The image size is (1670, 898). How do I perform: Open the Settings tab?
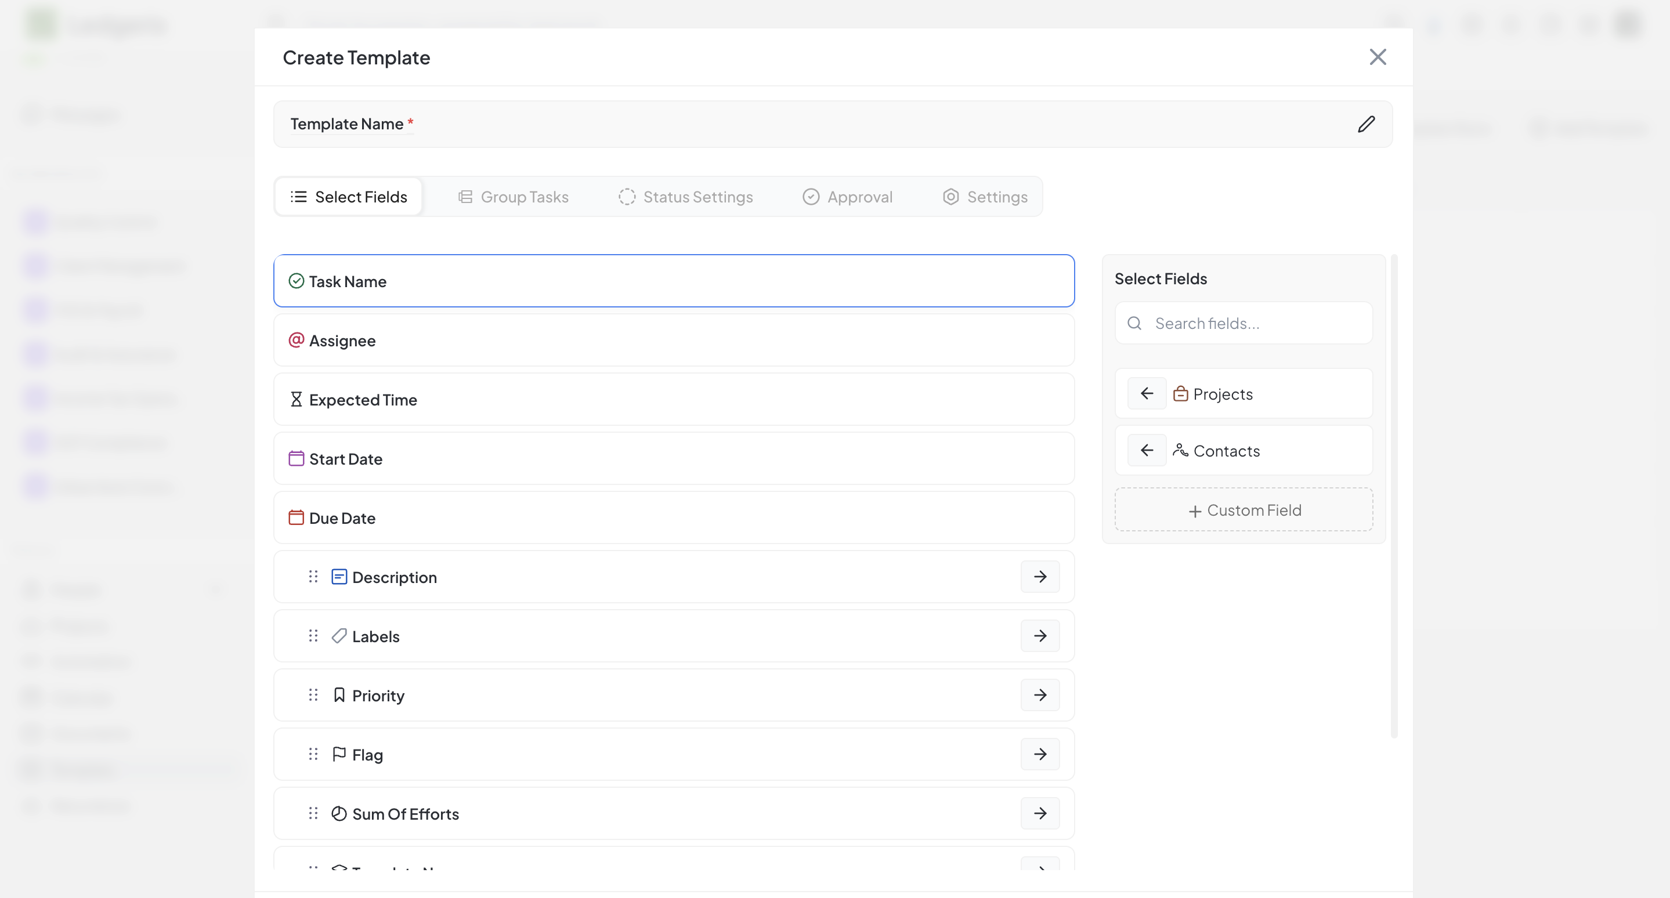(x=985, y=196)
